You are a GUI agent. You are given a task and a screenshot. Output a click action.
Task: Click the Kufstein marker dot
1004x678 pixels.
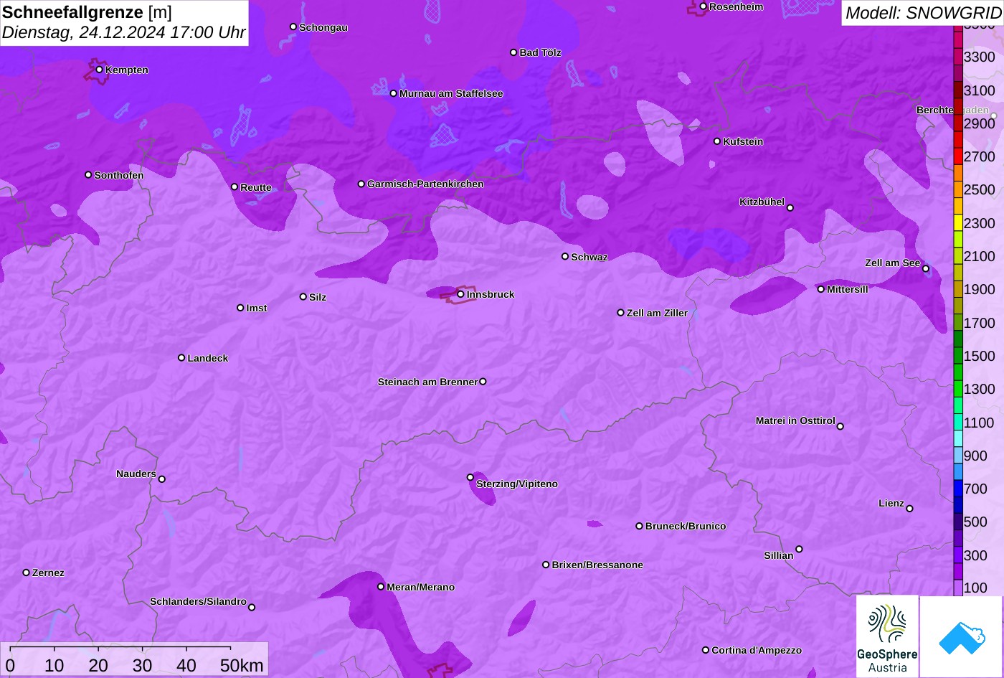pos(717,141)
